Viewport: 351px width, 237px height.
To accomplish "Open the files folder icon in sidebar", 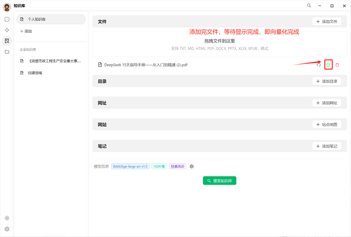I will click(7, 52).
